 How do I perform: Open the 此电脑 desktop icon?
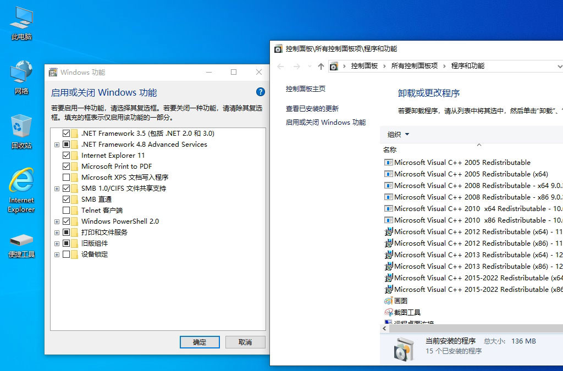click(x=21, y=23)
